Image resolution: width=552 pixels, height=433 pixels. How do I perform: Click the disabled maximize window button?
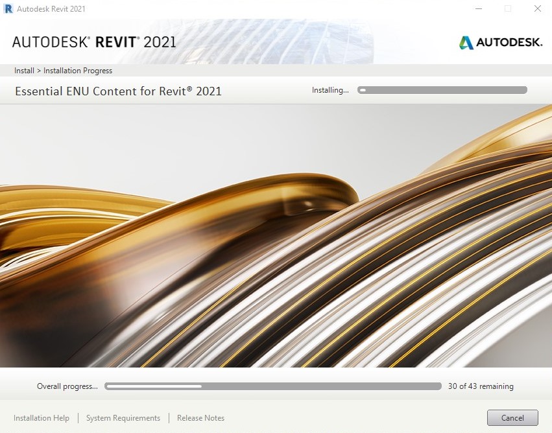coord(508,8)
